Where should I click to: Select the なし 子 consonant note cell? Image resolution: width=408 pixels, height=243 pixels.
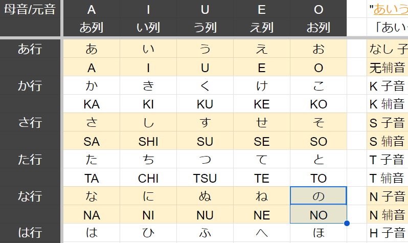point(388,49)
